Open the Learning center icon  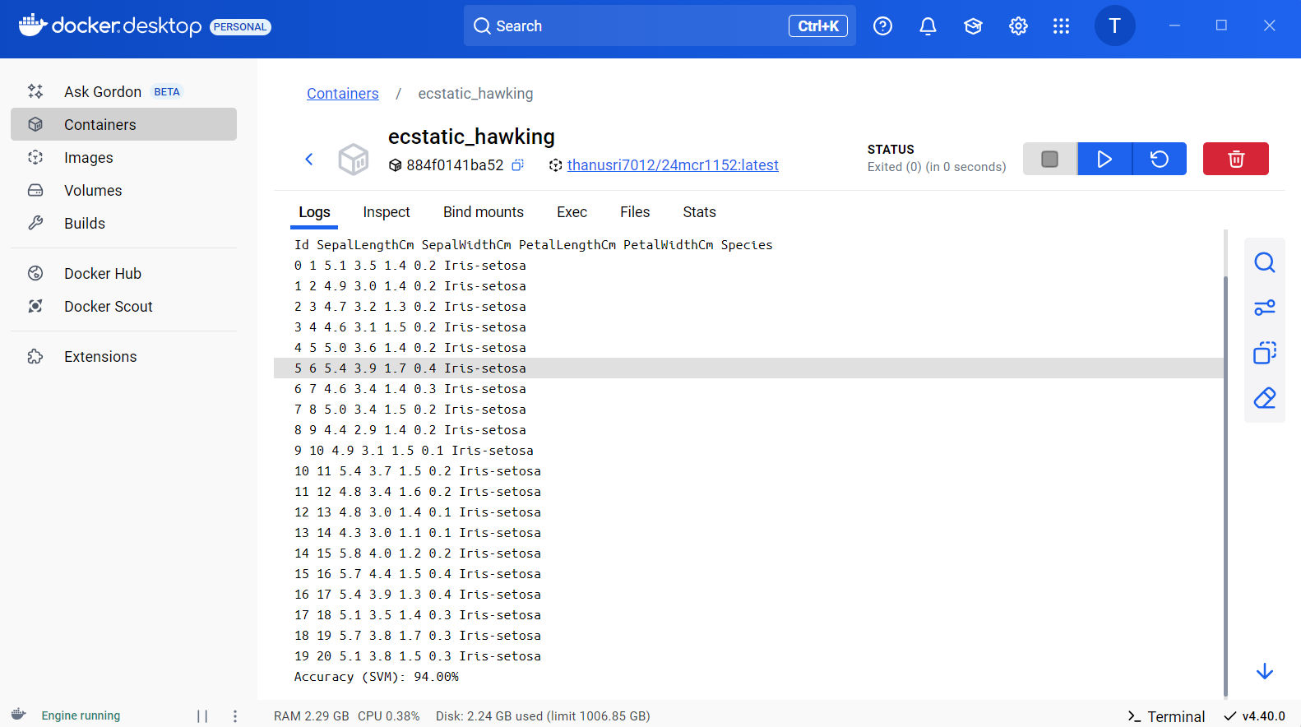tap(973, 26)
